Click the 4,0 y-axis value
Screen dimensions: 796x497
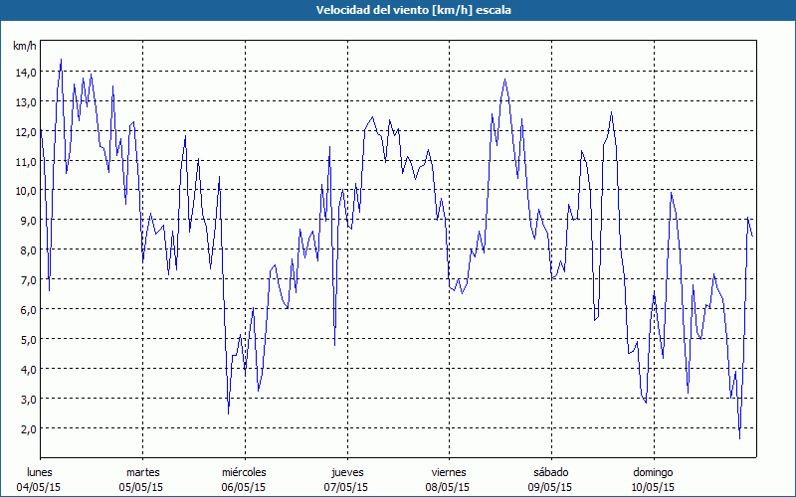tap(28, 370)
